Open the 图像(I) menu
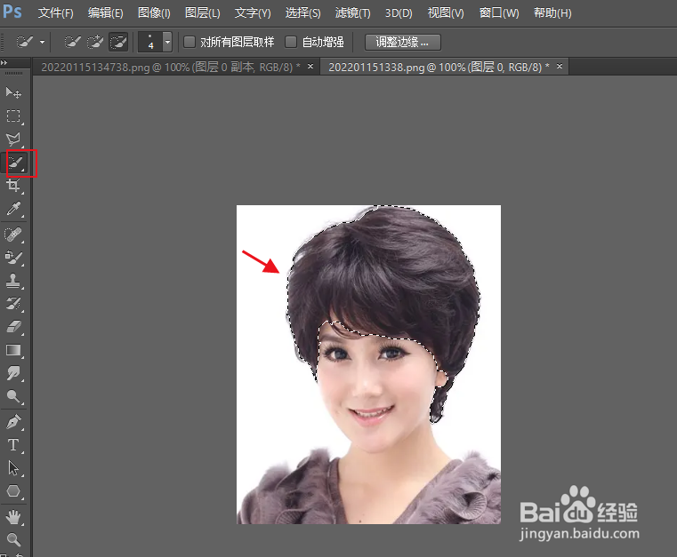677x557 pixels. coord(154,13)
